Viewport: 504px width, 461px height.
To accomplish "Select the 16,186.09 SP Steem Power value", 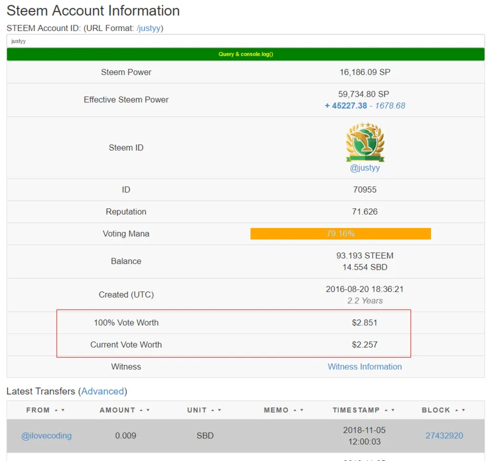I will click(365, 72).
